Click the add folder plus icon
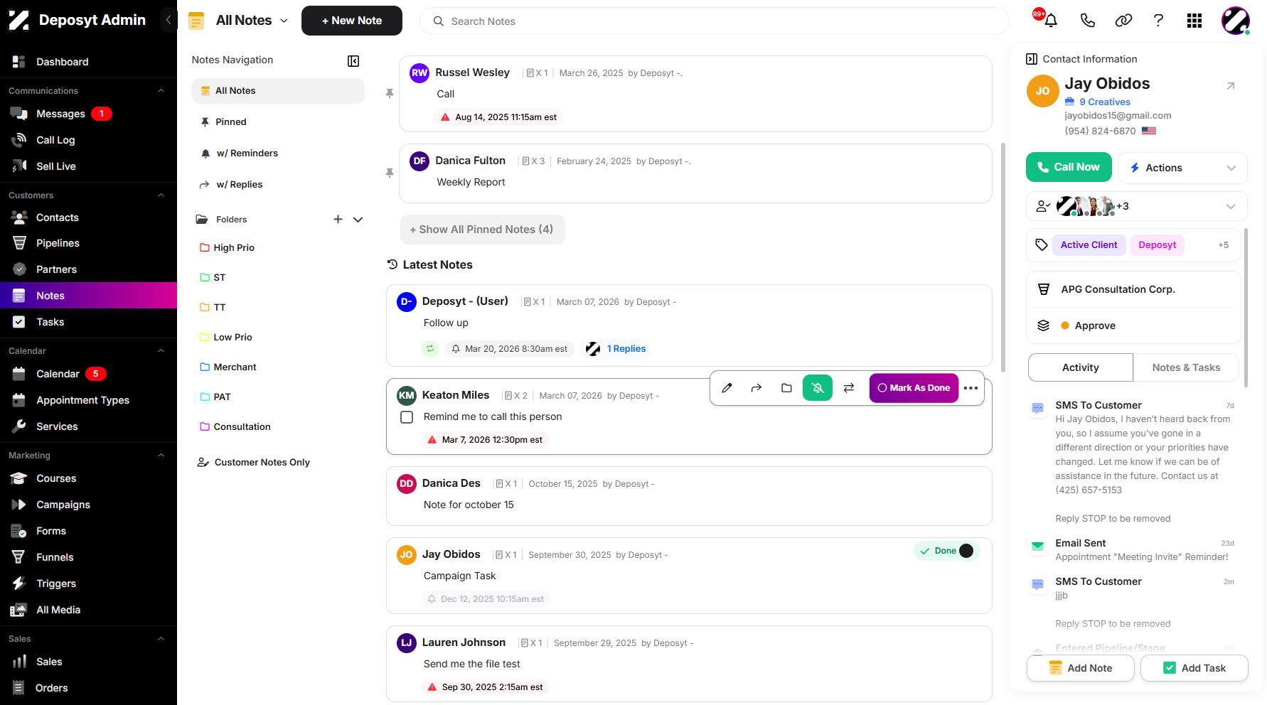The image size is (1267, 705). [338, 220]
